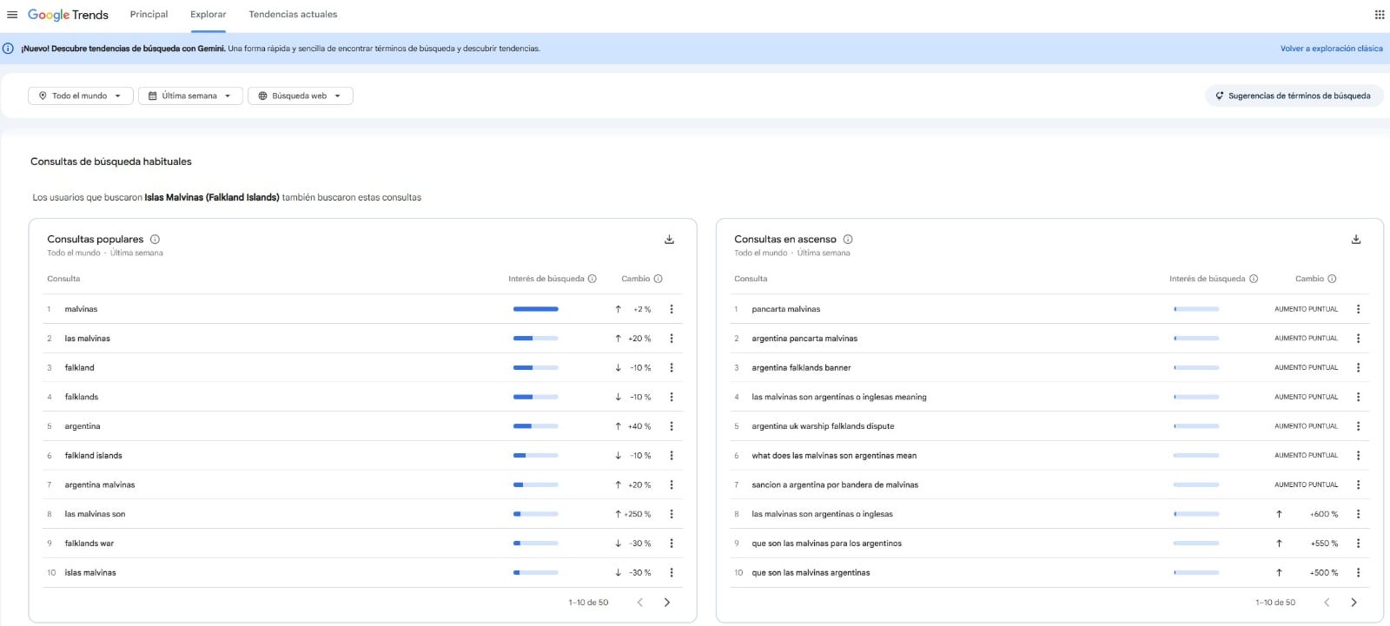Expand the Última semana time dropdown
1390x626 pixels.
click(x=190, y=96)
